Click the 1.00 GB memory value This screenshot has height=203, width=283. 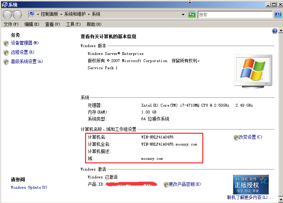149,112
